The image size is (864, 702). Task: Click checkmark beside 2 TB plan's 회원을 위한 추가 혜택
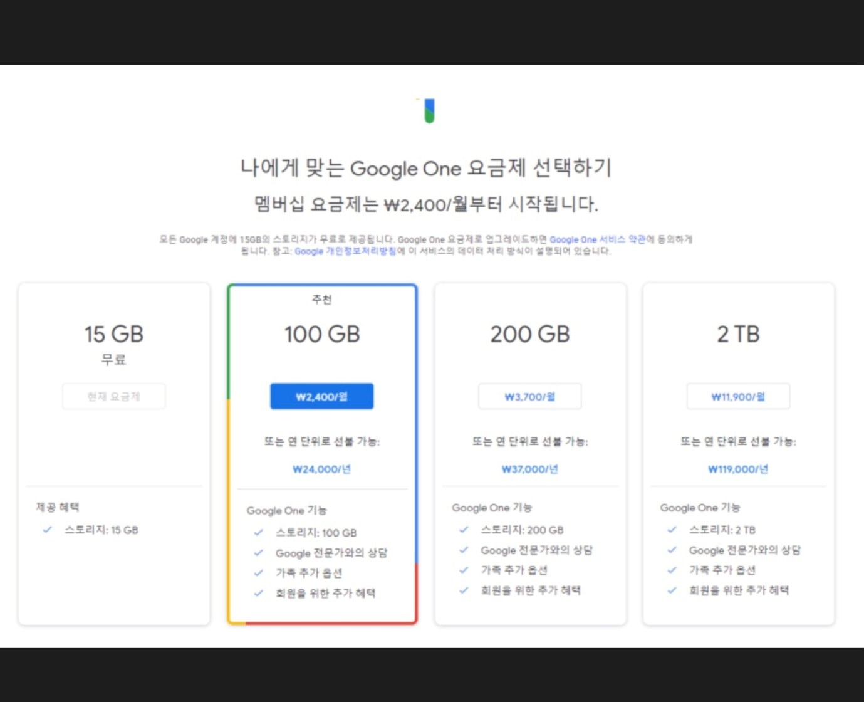672,590
